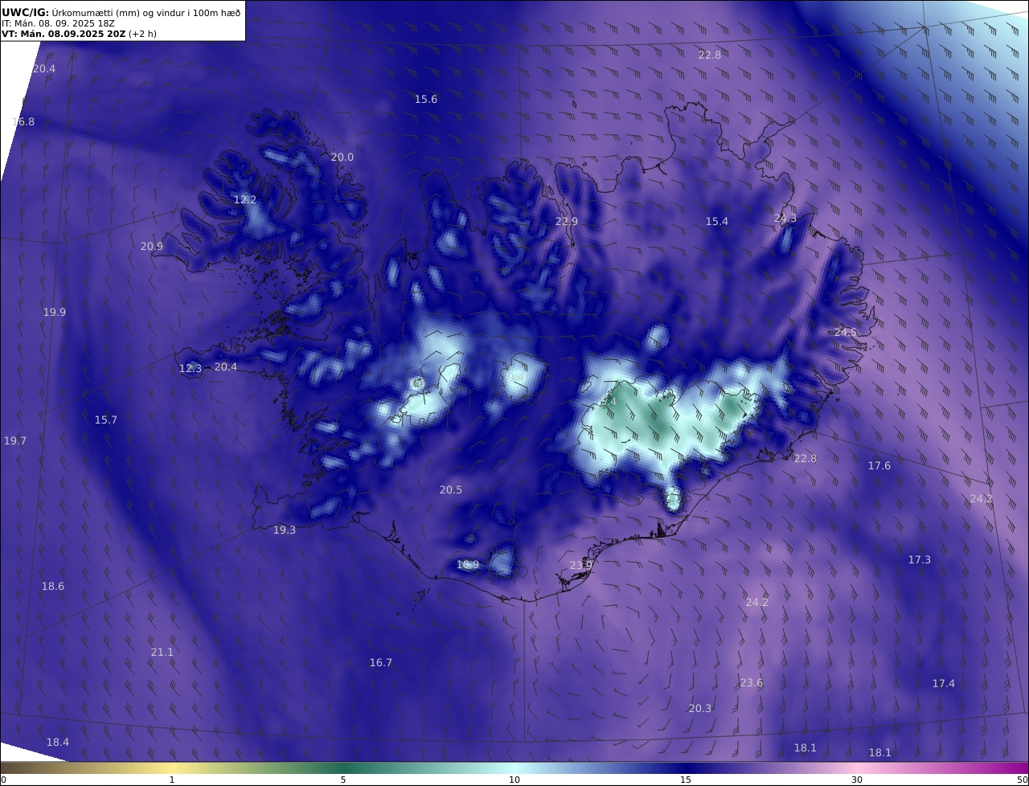Screen dimensions: 1029x786
Task: Click the 16.8 wind value label
Action: coord(23,122)
